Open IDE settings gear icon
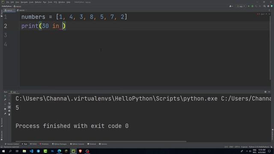The height and width of the screenshot is (154, 274). click(x=268, y=6)
